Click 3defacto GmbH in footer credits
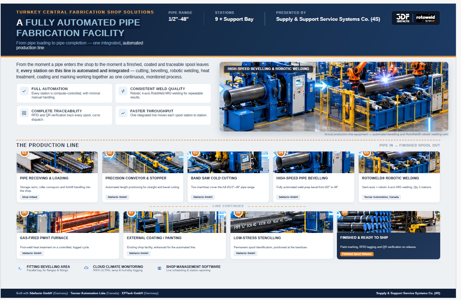The image size is (461, 300). [41, 293]
